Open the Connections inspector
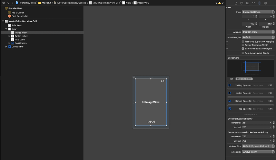The height and width of the screenshot is (160, 276). click(x=265, y=3)
